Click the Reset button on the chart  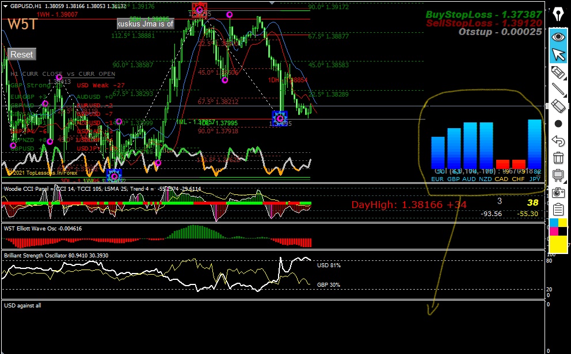pyautogui.click(x=21, y=55)
